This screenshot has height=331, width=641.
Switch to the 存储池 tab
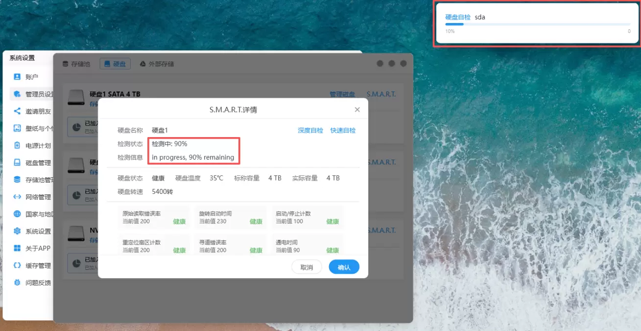(x=76, y=64)
